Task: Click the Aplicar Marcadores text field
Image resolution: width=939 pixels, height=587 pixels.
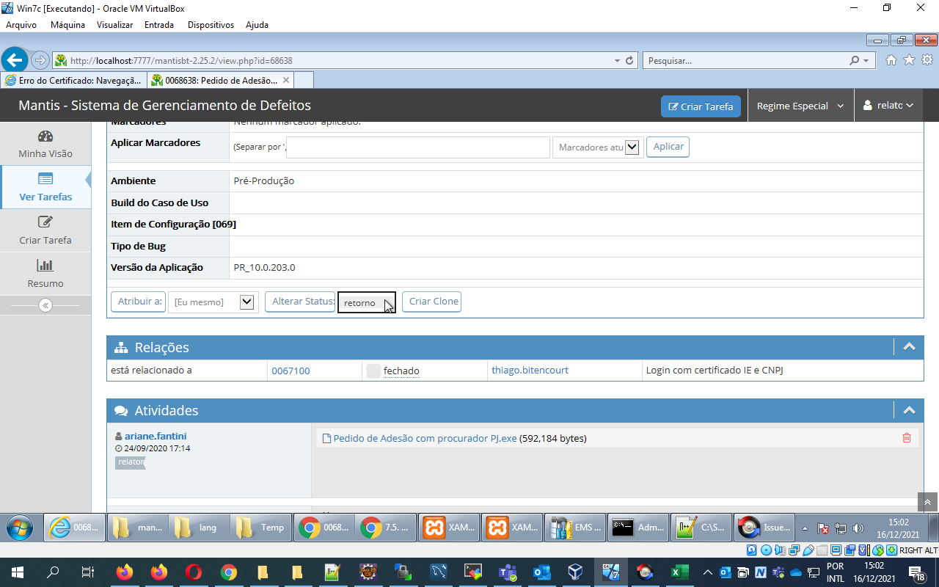Action: click(418, 147)
